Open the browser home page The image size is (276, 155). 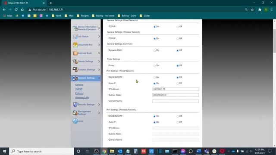pyautogui.click(x=22, y=9)
